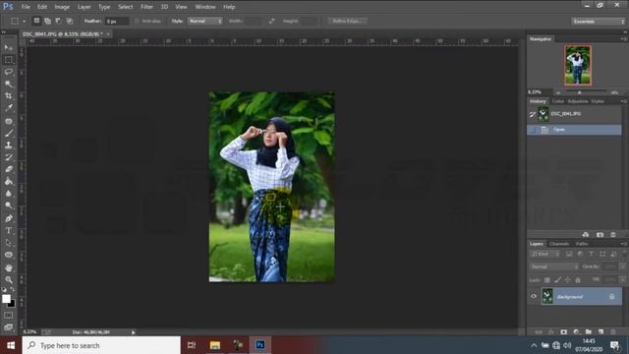Image resolution: width=629 pixels, height=354 pixels.
Task: Toggle Lock all padlock in Lock row
Action: pos(578,279)
